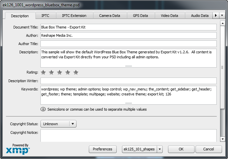
Task: Open the Copyright Status dropdown
Action: 58,124
